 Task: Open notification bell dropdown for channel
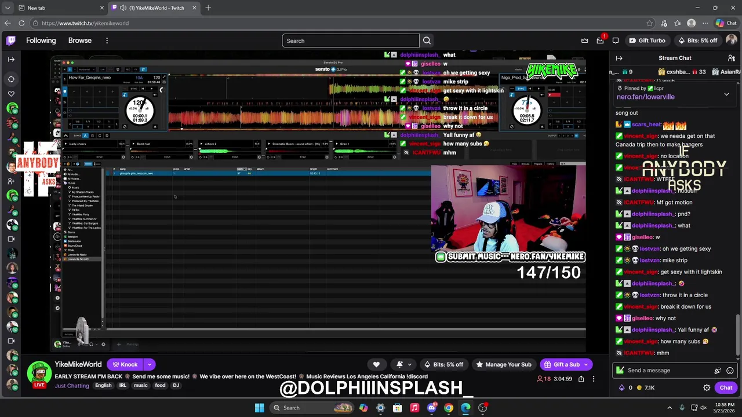click(x=403, y=364)
